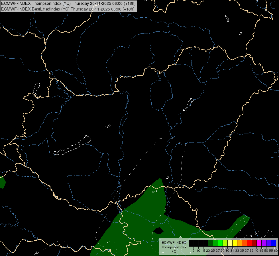Screen dimensions: 279x256
Task: Click the dark green 20–25 legend swatch
Action: pos(211,243)
